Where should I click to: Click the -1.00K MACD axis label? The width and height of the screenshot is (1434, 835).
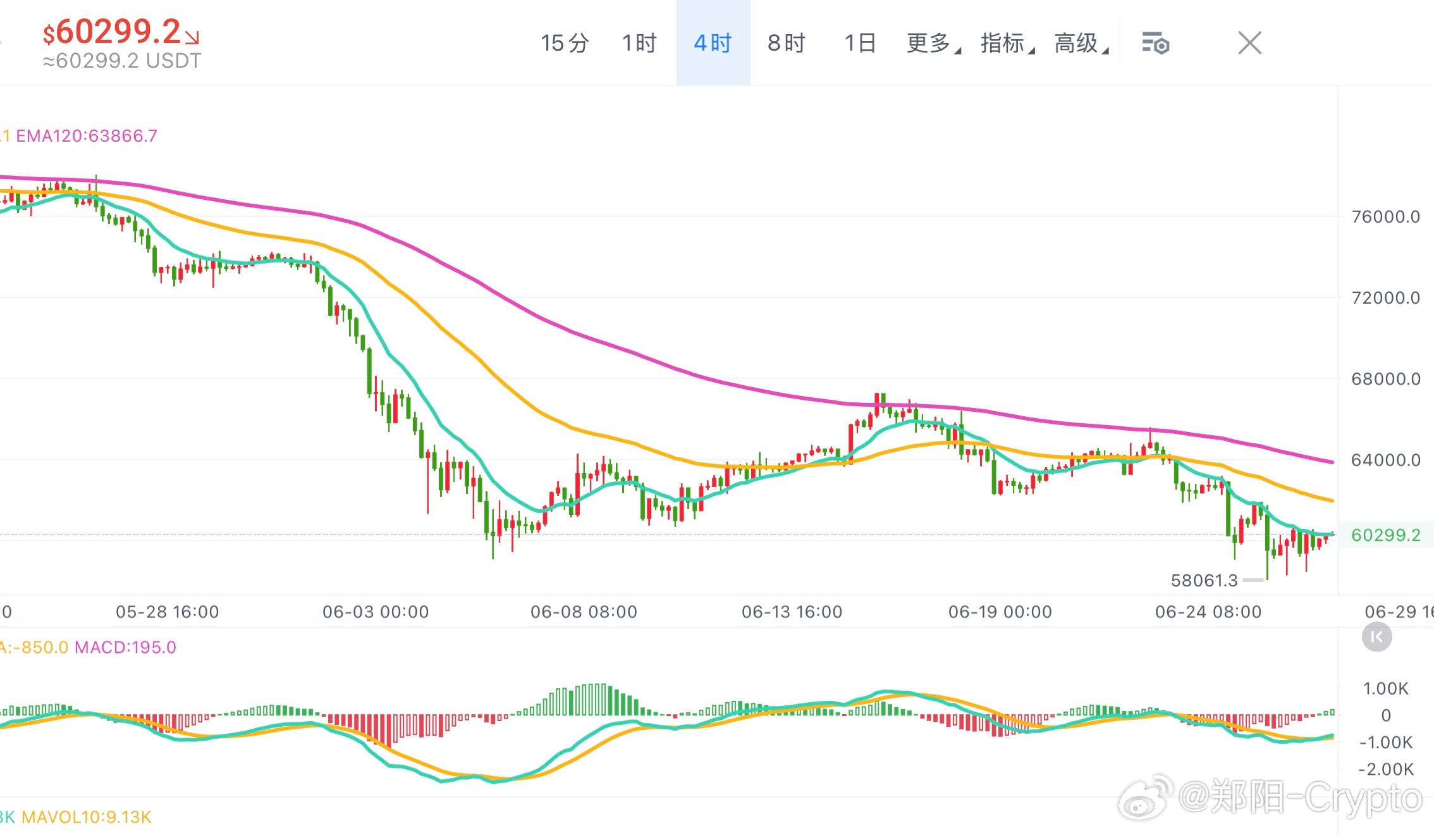tap(1386, 742)
